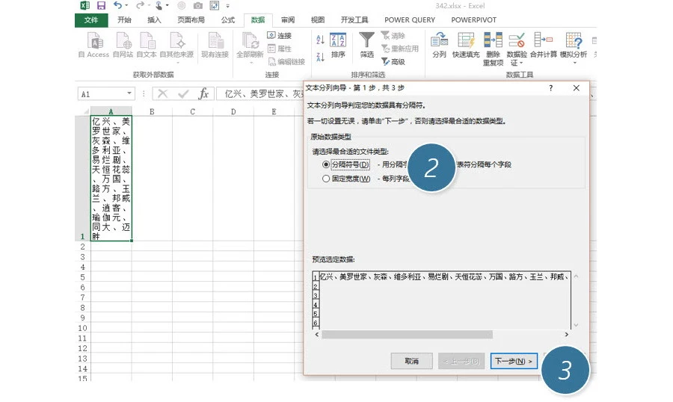This screenshot has height=402, width=673.
Task: Click the fx insert function button
Action: 204,93
